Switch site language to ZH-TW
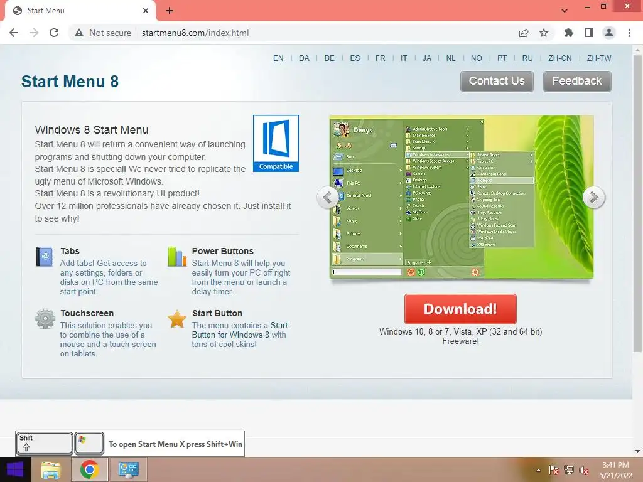 pyautogui.click(x=599, y=58)
